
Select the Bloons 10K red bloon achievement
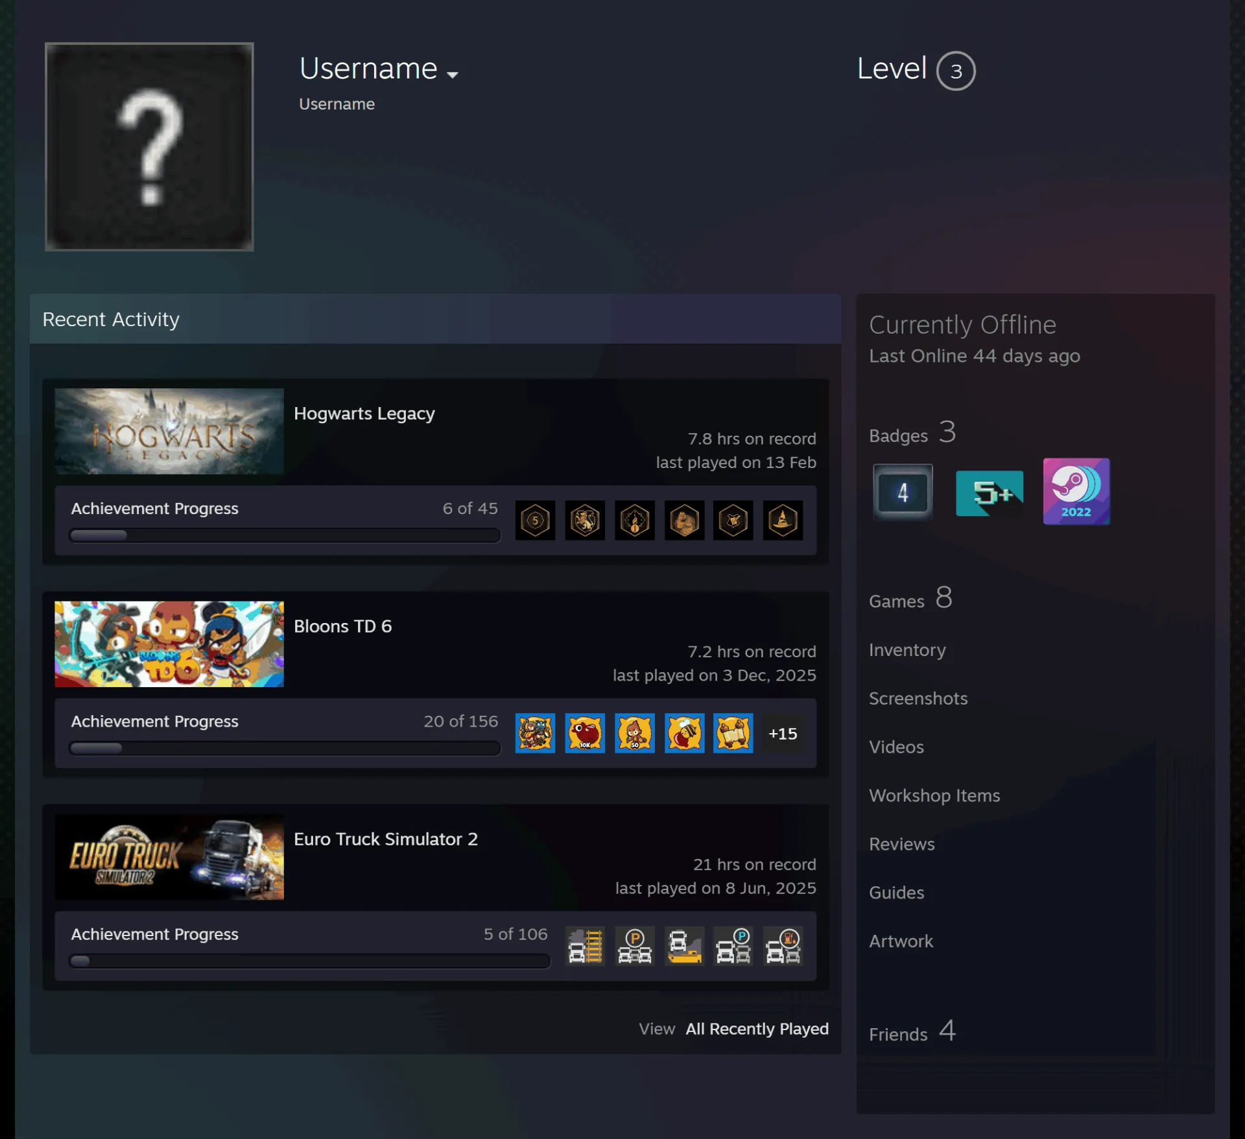pos(585,733)
